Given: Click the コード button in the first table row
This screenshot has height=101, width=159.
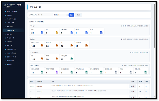Looking at the screenshot, I should (133, 86).
